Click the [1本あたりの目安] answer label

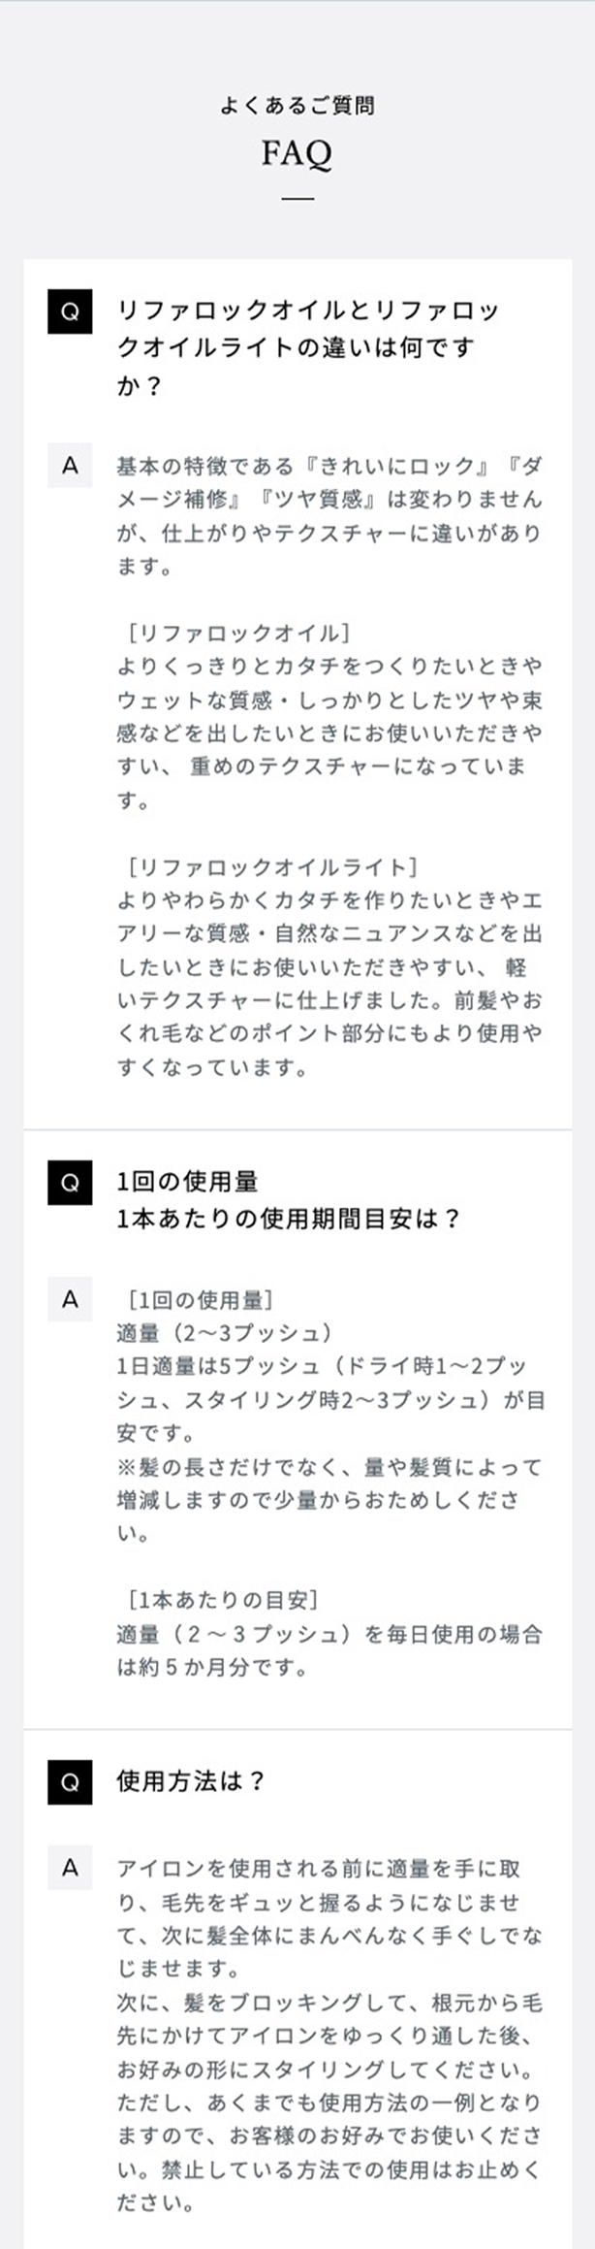[x=223, y=1599]
